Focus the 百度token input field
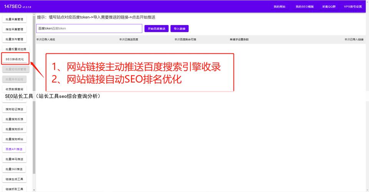Viewport: 369px width, 192px height. (x=89, y=28)
